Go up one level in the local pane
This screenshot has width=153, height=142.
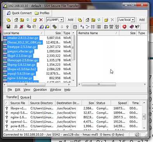[22, 20]
